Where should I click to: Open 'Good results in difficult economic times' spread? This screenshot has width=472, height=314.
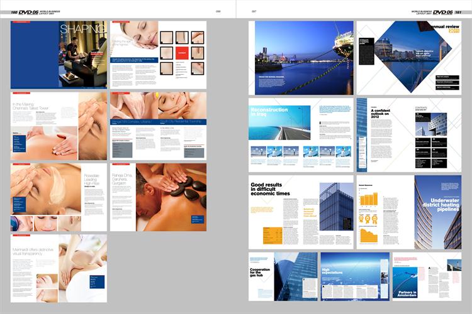pos(301,212)
